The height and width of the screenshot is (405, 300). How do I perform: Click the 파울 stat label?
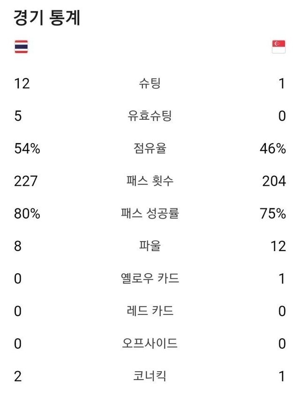150,246
